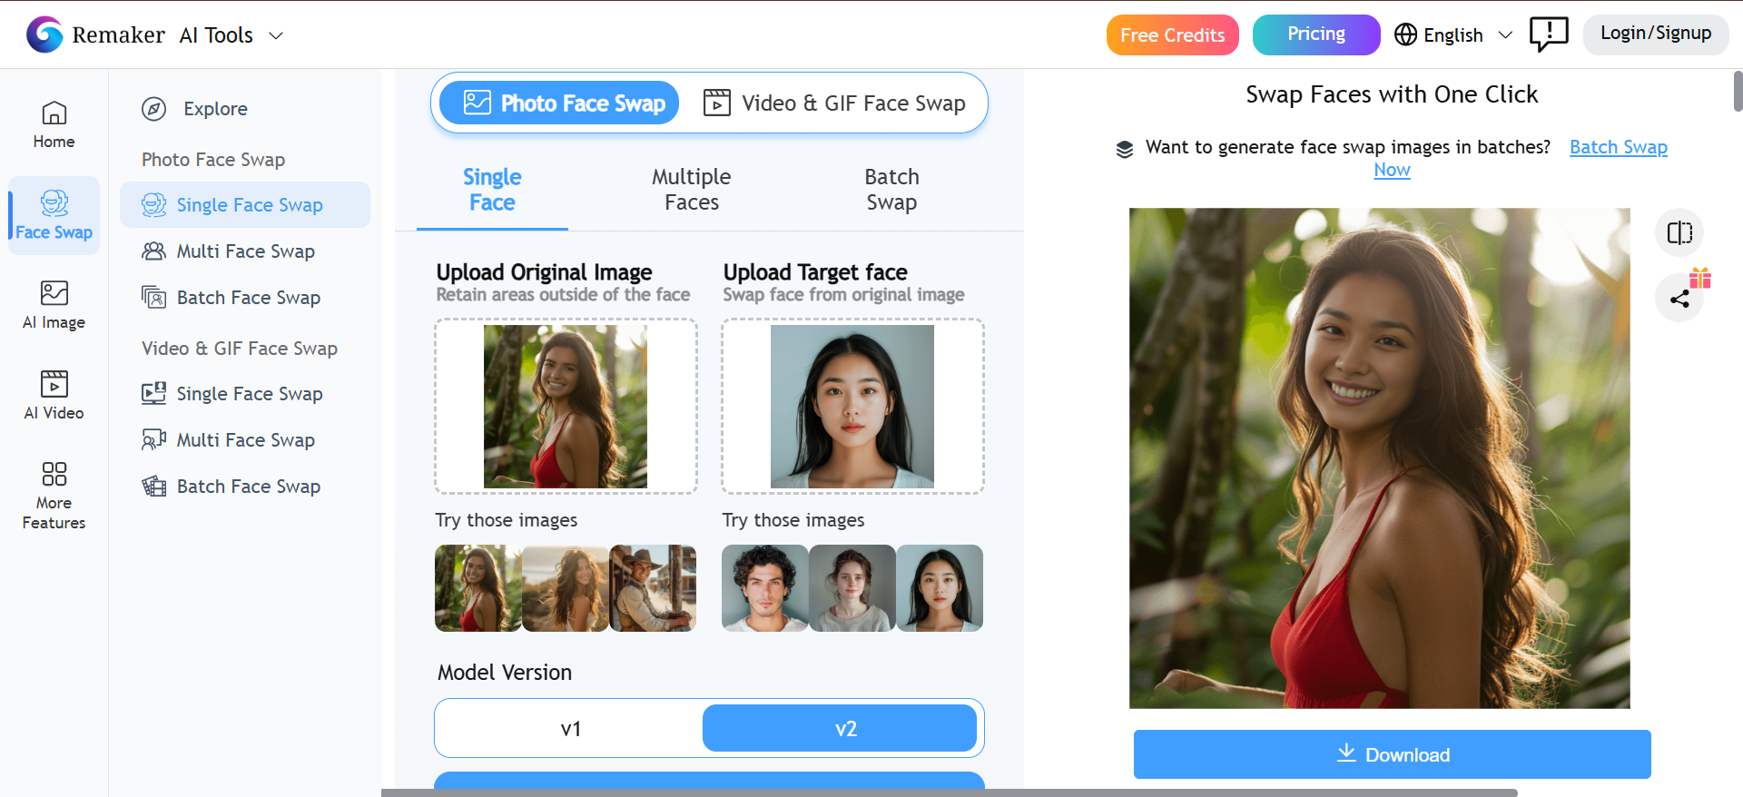1743x797 pixels.
Task: Click the Video Multi Face Swap icon
Action: [154, 440]
